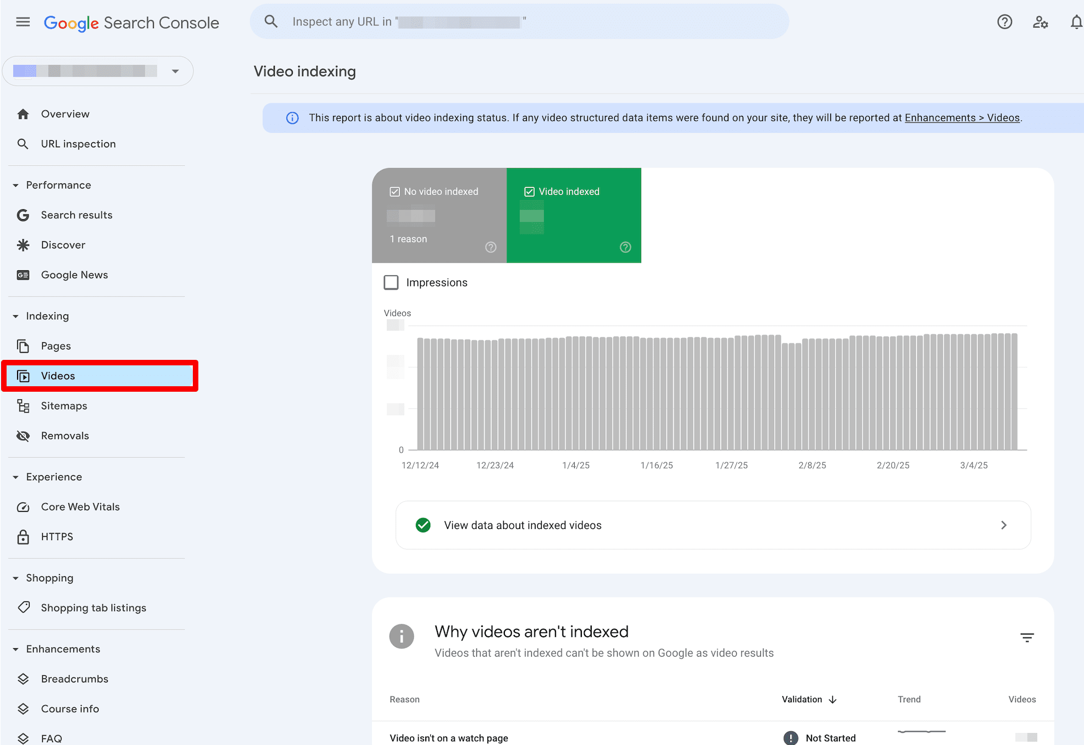Go to the Sitemaps page
Image resolution: width=1084 pixels, height=745 pixels.
click(x=64, y=405)
